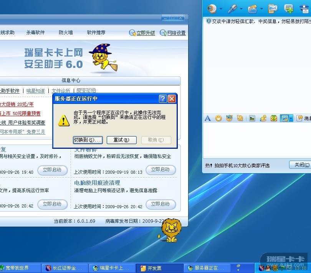The height and width of the screenshot is (273, 311).
Task: Switch to 开发票 taskbar window
Action: point(160,268)
